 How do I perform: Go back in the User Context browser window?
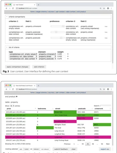(x=6, y=8)
